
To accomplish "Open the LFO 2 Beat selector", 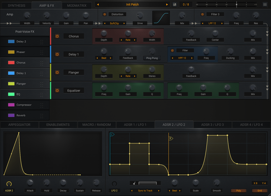I will pos(174,190).
